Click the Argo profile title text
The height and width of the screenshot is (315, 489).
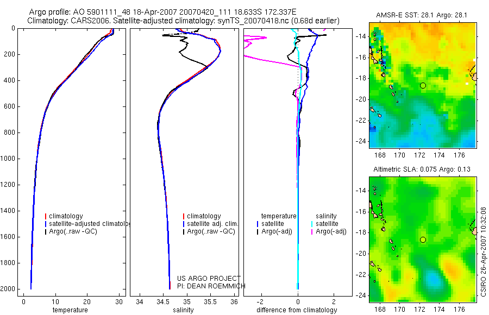tap(162, 12)
